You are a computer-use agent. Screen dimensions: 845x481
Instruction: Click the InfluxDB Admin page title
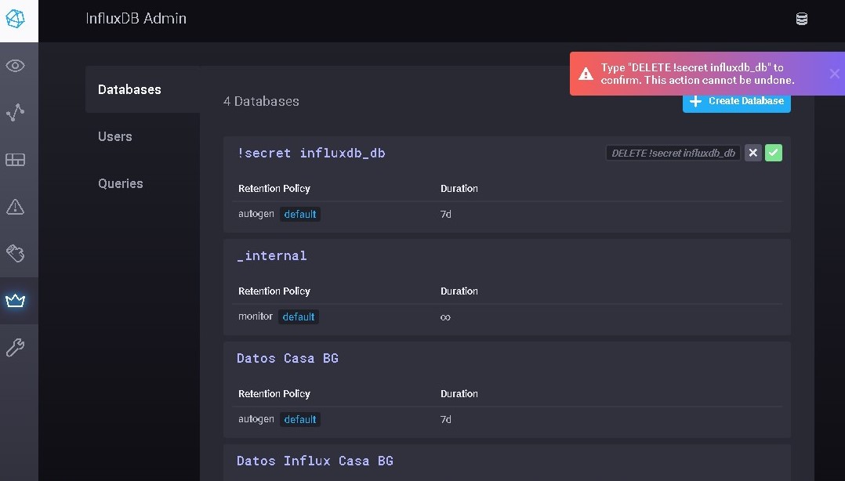[136, 18]
